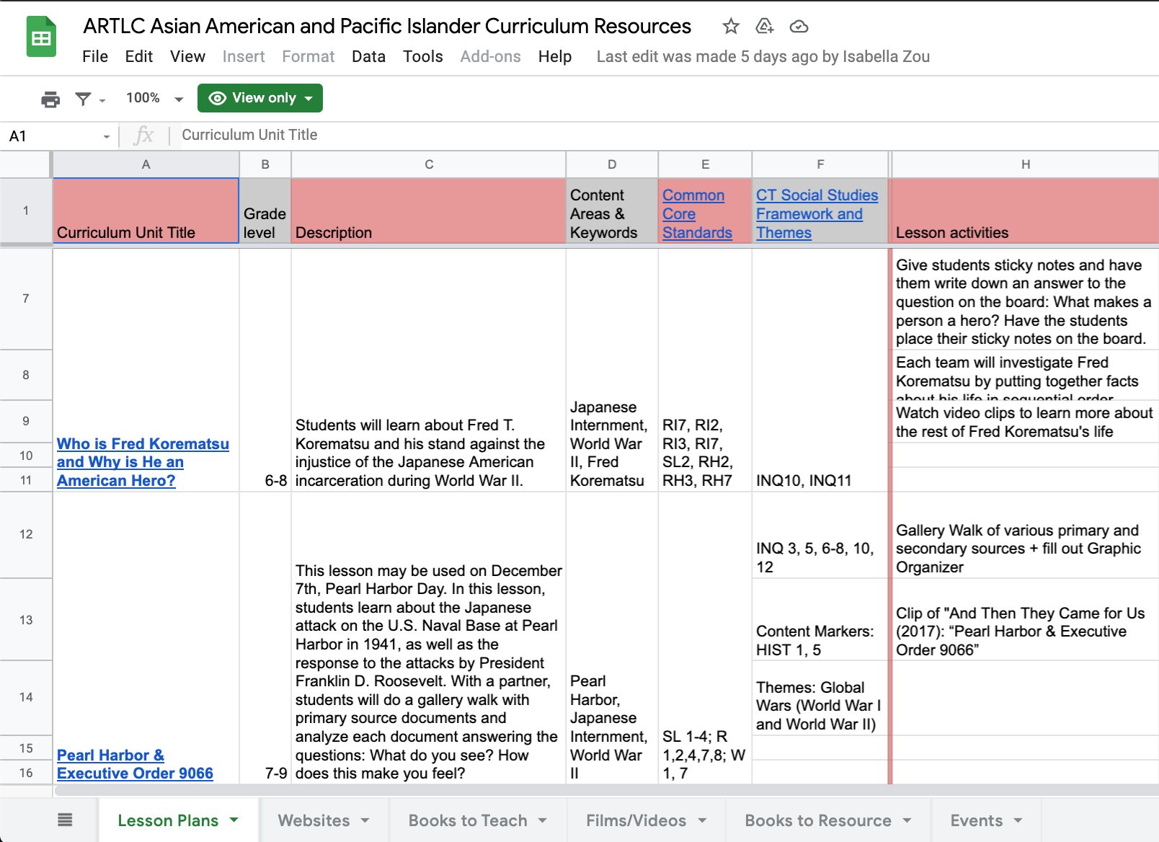Select row 1 header

coord(26,211)
